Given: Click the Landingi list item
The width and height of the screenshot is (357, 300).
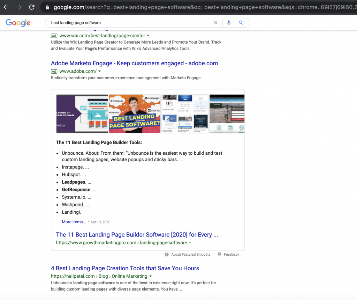Looking at the screenshot, I should [71, 212].
